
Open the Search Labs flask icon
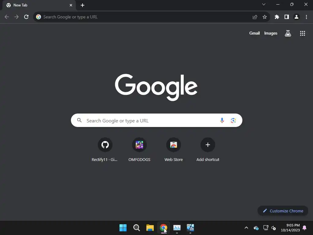pos(288,33)
